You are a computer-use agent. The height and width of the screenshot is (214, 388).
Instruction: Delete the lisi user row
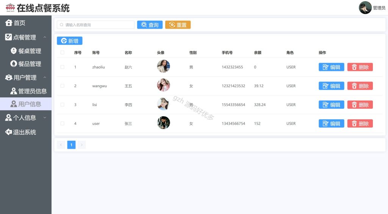click(360, 105)
